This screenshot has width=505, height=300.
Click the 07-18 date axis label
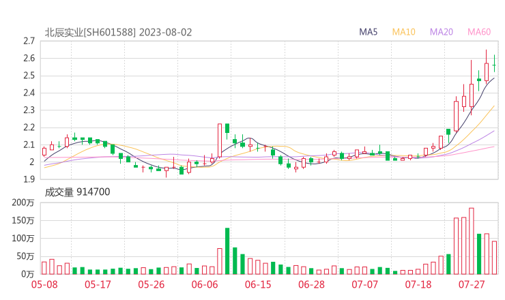pyautogui.click(x=418, y=284)
